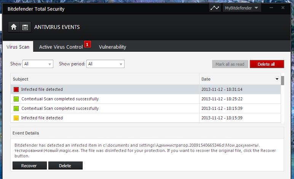Open the activity graph icon
The width and height of the screenshot is (294, 179).
point(215,8)
